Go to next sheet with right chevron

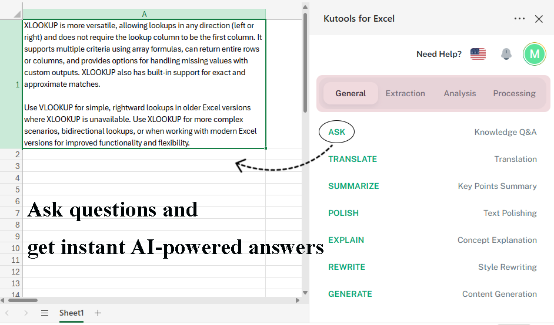(26, 313)
